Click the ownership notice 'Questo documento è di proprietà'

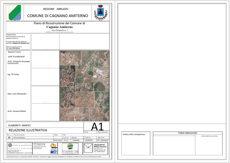tap(54, 157)
